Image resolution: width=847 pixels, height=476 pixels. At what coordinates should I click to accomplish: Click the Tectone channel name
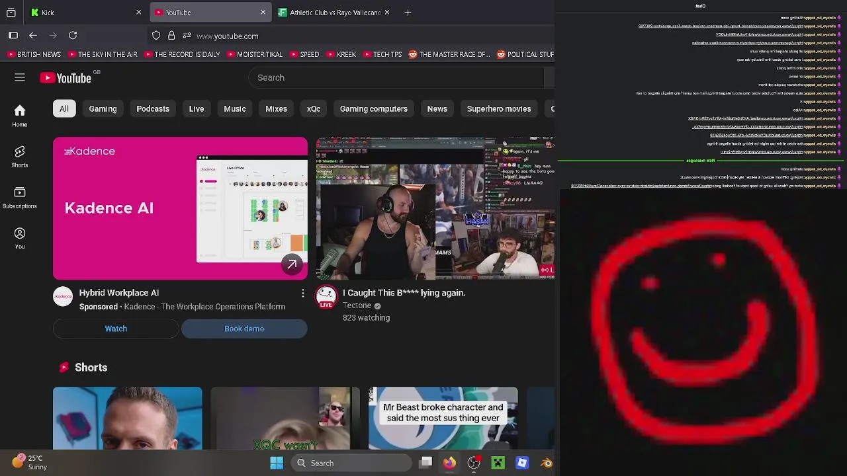(x=357, y=306)
